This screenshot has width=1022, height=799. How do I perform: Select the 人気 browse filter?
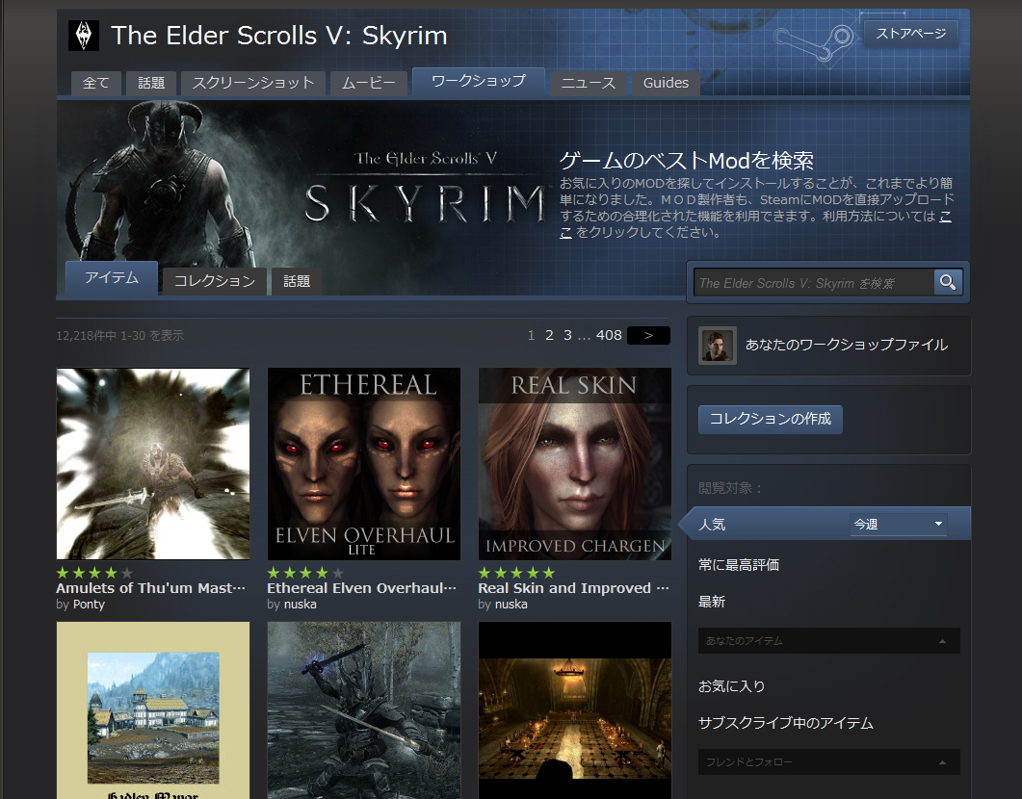pos(712,525)
